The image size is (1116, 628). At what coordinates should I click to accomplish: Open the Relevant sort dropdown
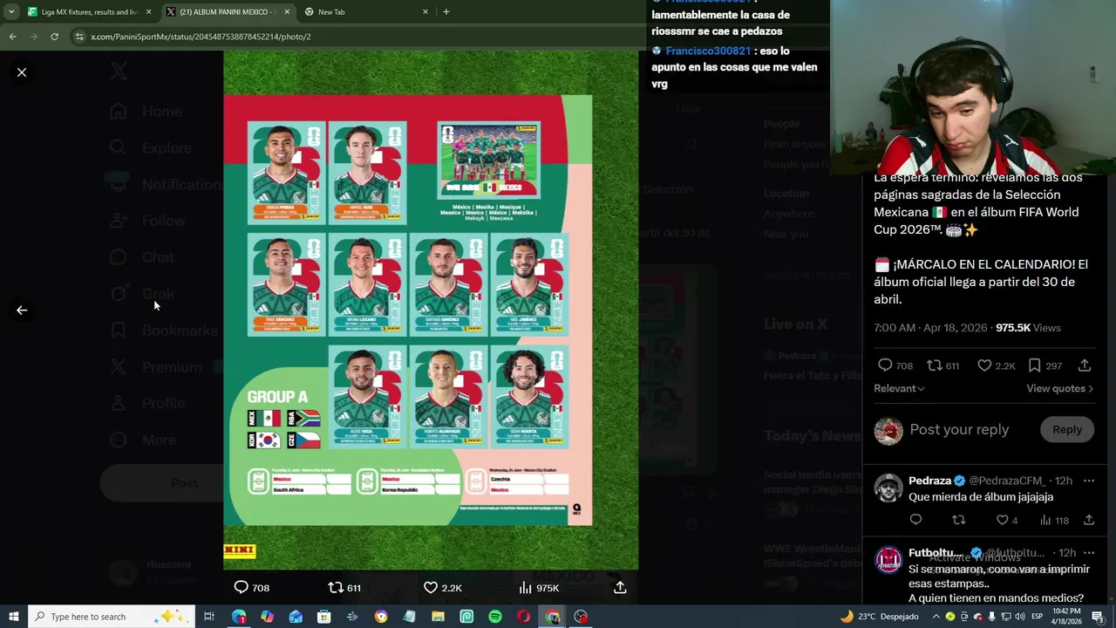(899, 388)
